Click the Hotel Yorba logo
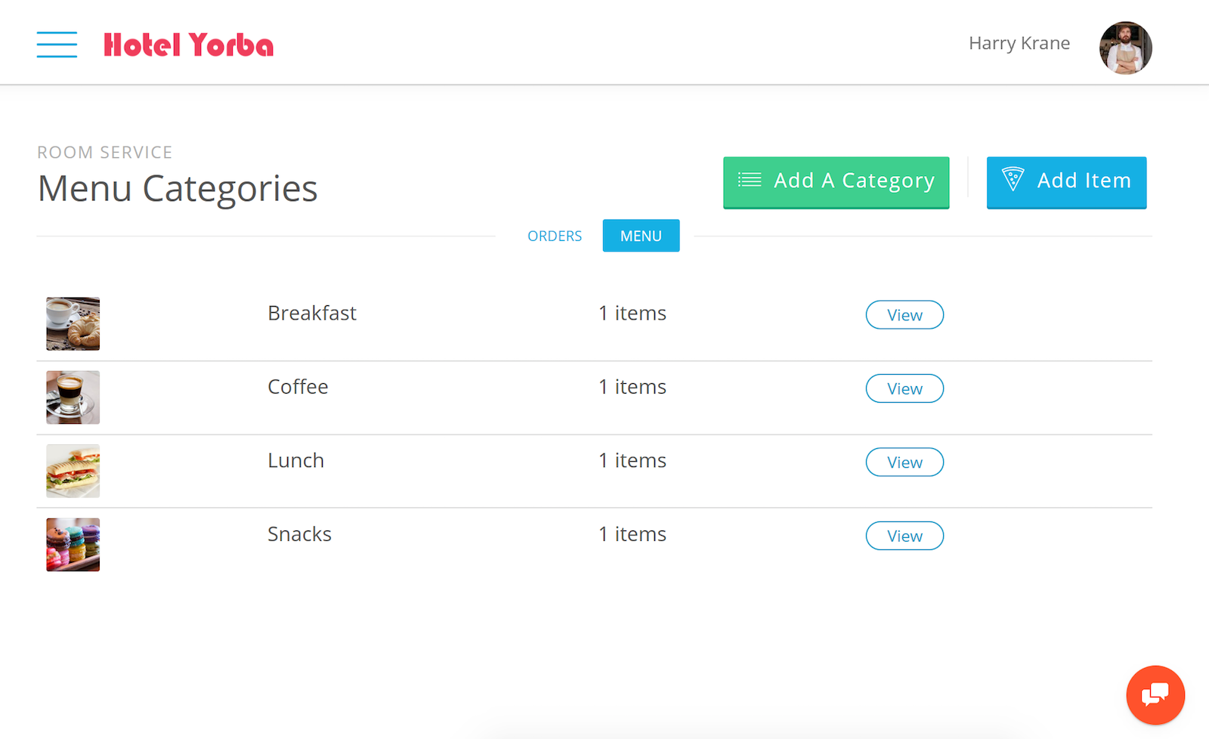1209x739 pixels. 188,45
